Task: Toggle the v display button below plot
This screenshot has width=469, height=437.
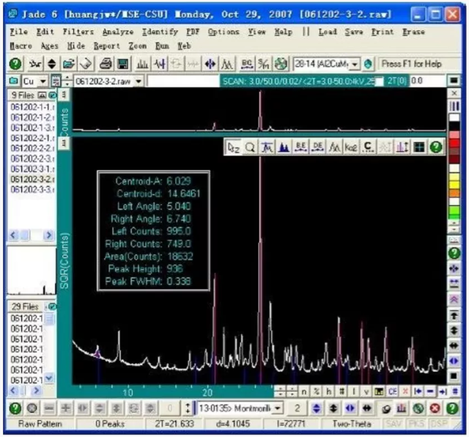Action: pos(366,392)
